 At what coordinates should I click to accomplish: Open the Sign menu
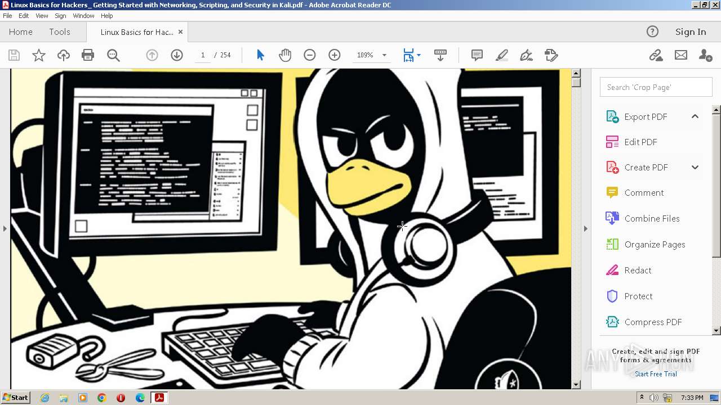[x=60, y=16]
